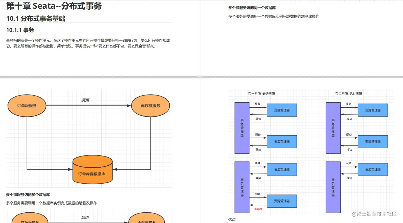Click the sentence under "多个微服务访问多个数据库"
Screen dimensions: 403x223
pyautogui.click(x=51, y=203)
